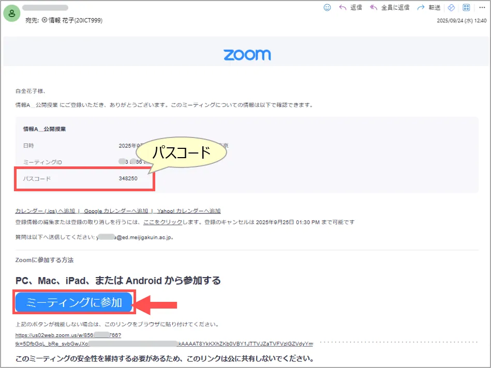Image resolution: width=491 pixels, height=368 pixels.
Task: Click the icon right of 転送
Action: [x=451, y=7]
